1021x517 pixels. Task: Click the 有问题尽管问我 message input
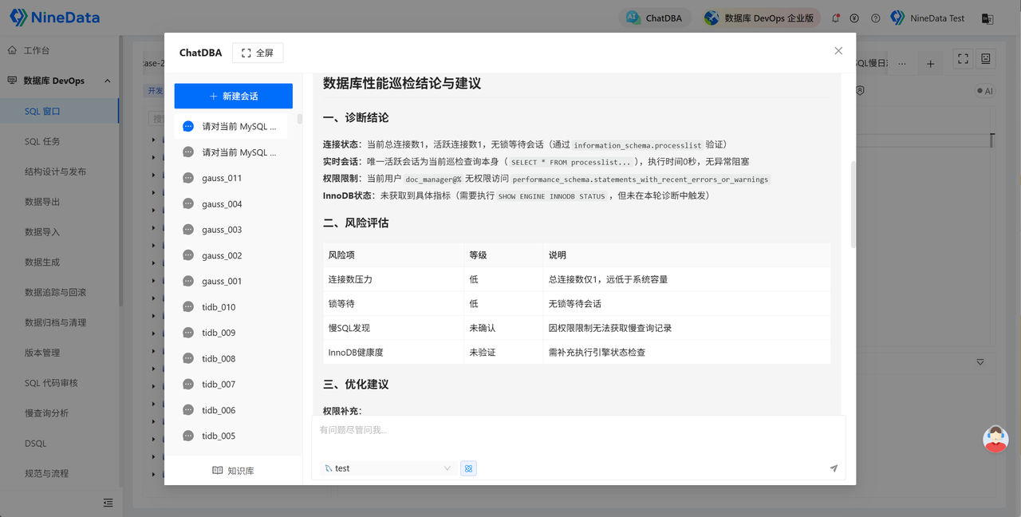point(578,436)
